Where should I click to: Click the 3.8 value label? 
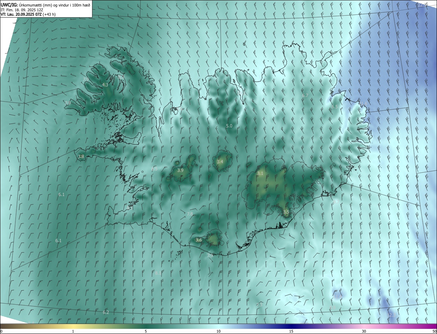coord(81,156)
